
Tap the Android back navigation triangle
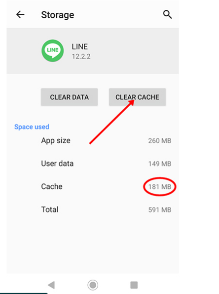coord(51,285)
